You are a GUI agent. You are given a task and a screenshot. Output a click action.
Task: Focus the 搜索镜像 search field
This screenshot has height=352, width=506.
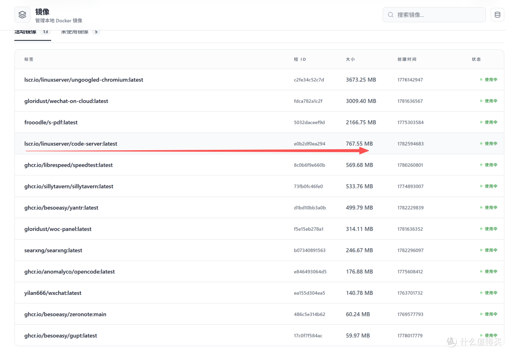434,15
